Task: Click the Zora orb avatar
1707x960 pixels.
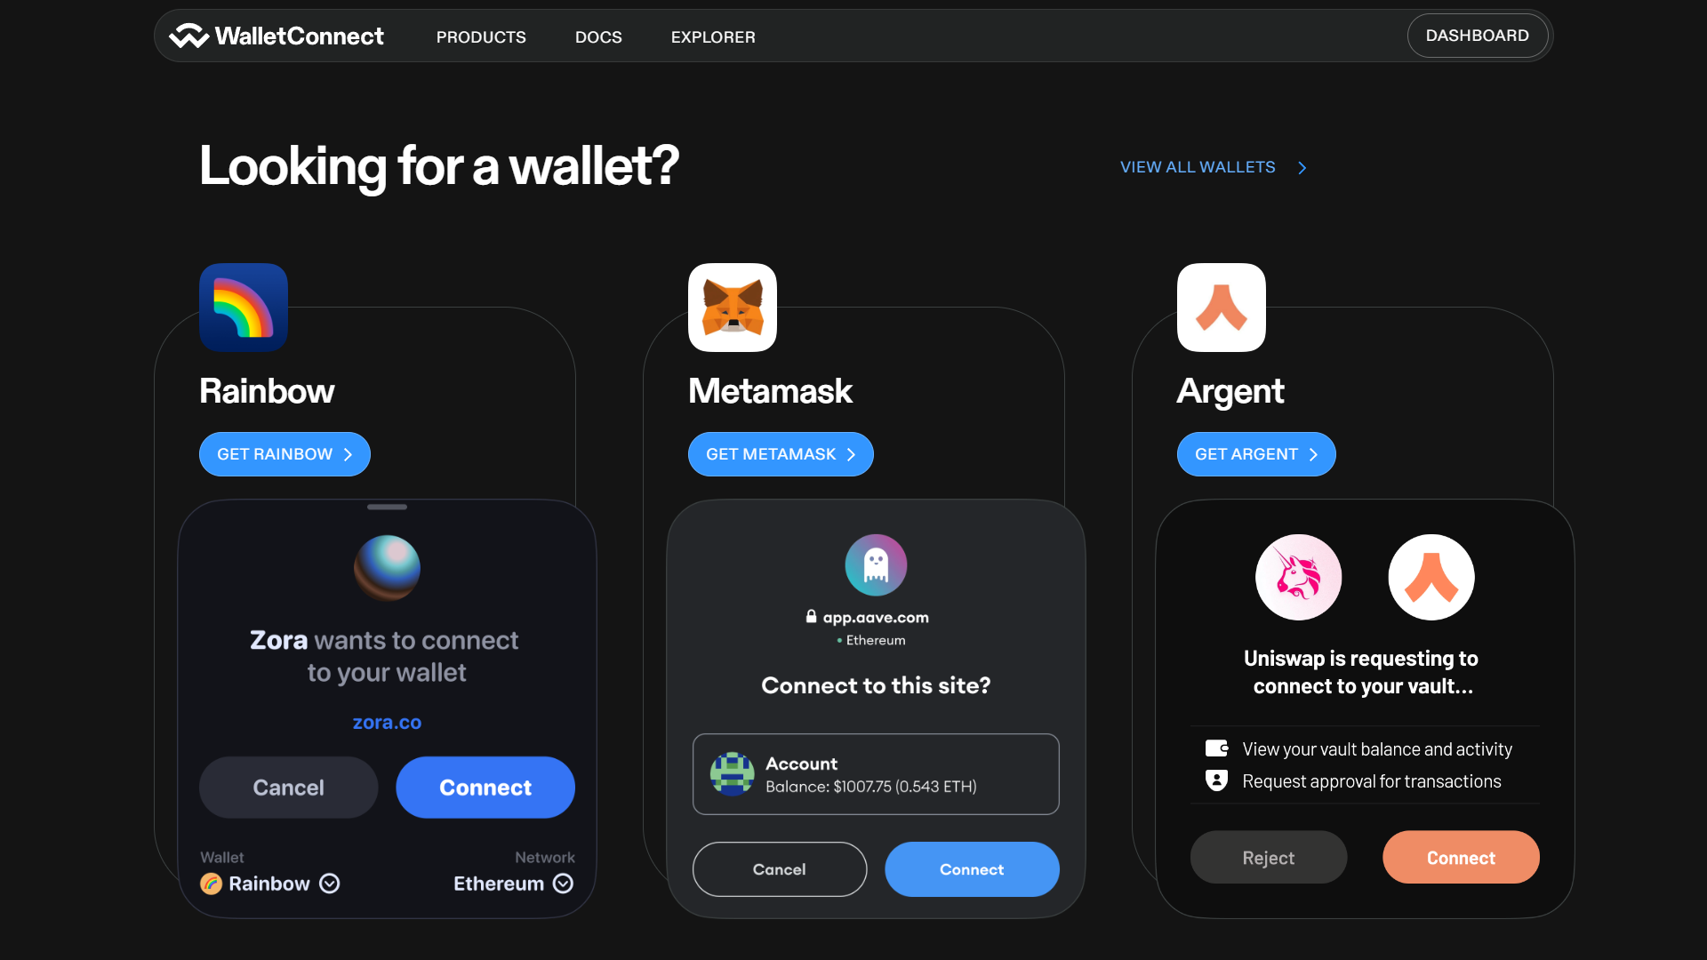Action: (387, 568)
